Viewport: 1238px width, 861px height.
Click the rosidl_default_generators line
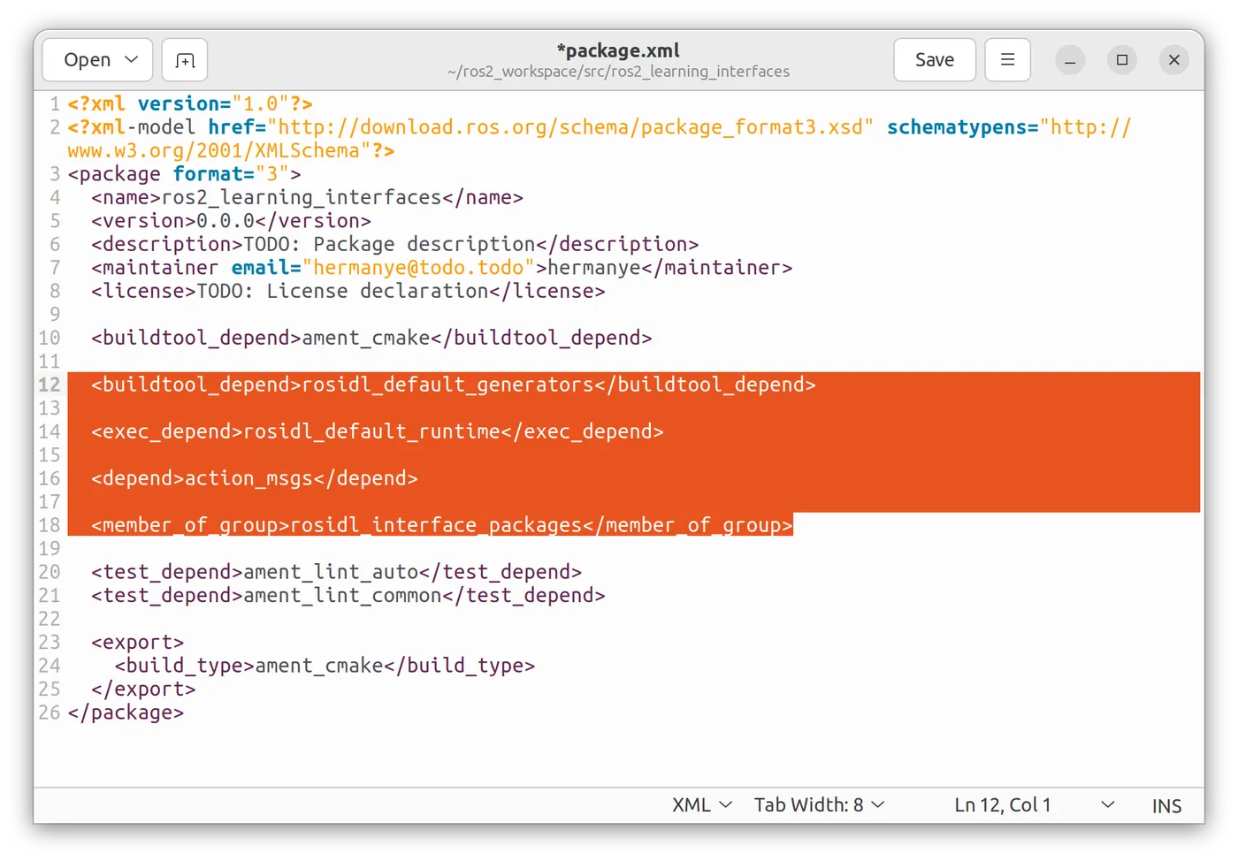point(453,385)
